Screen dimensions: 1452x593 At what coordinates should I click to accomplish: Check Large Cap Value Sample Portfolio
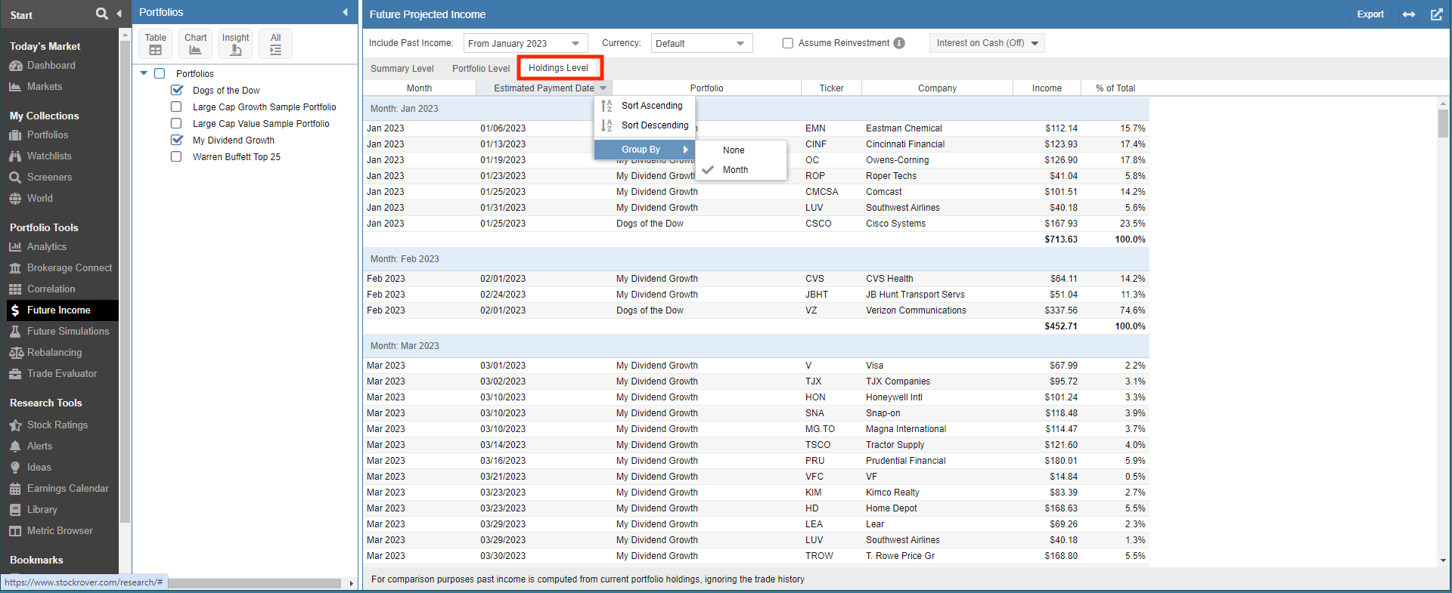point(176,123)
